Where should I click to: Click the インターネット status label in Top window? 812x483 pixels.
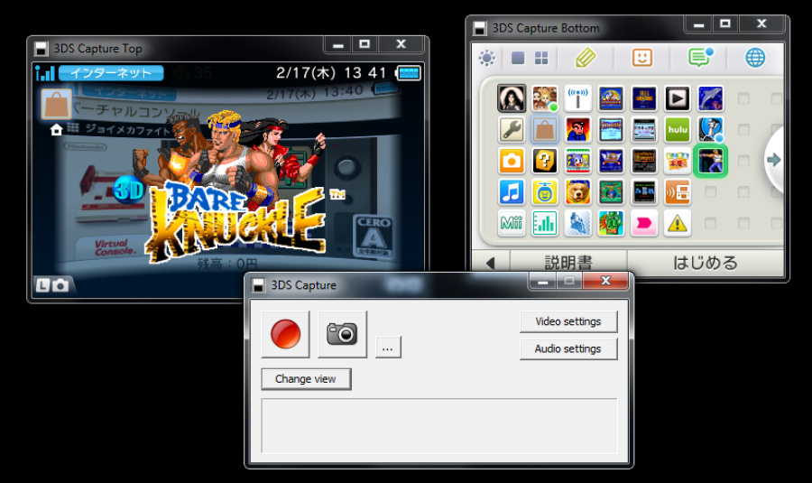[111, 73]
